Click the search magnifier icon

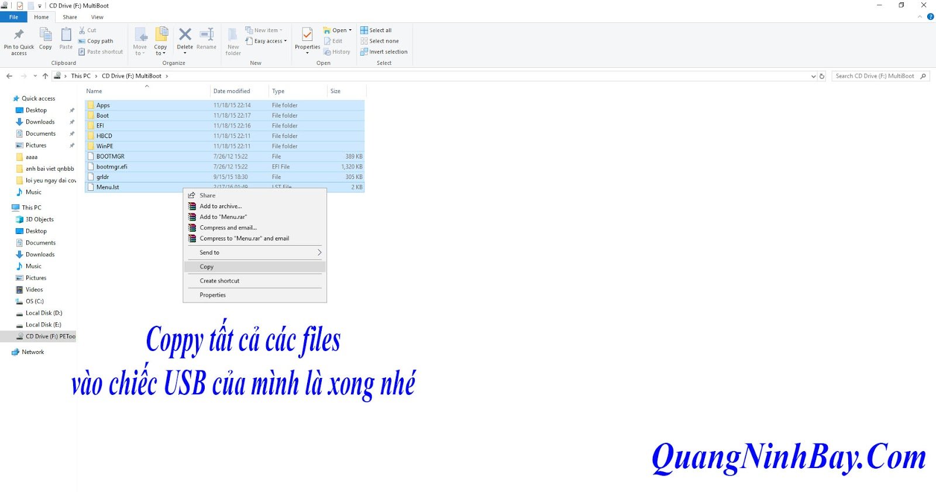(x=923, y=76)
